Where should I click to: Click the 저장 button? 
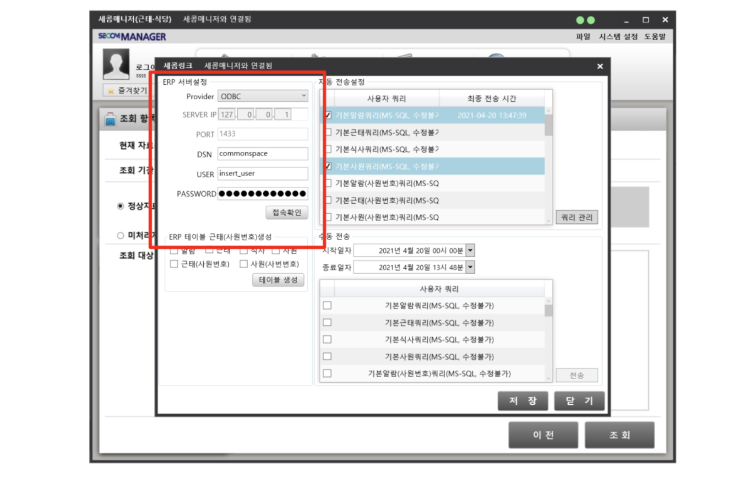pos(522,401)
